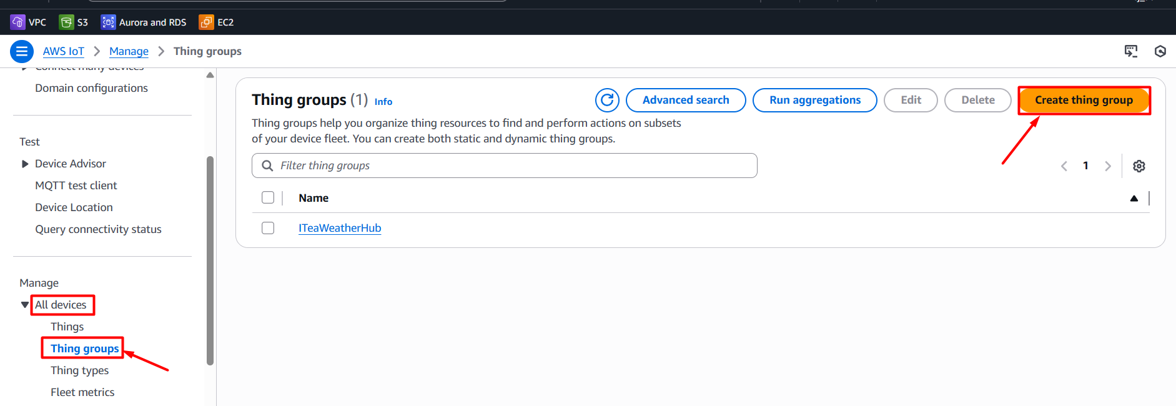Viewport: 1176px width, 406px height.
Task: Toggle the hamburger navigation menu
Action: pyautogui.click(x=22, y=51)
